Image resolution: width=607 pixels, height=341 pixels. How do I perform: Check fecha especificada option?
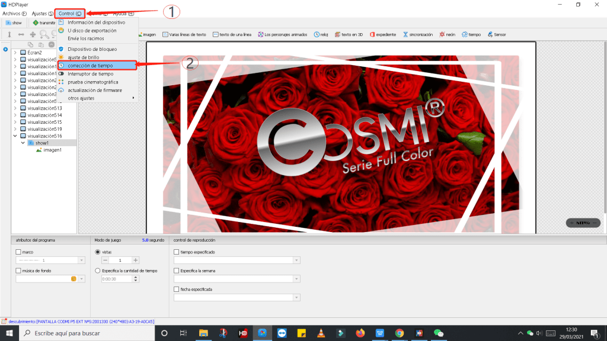point(177,289)
